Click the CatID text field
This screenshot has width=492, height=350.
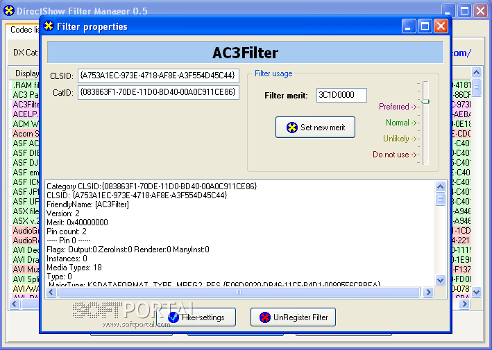point(158,92)
